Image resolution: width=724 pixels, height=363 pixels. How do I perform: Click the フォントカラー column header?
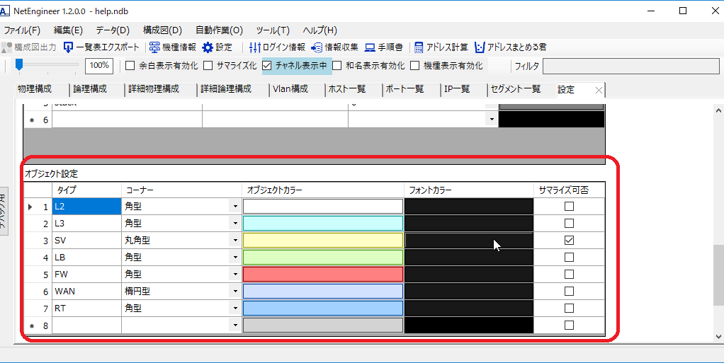[468, 190]
